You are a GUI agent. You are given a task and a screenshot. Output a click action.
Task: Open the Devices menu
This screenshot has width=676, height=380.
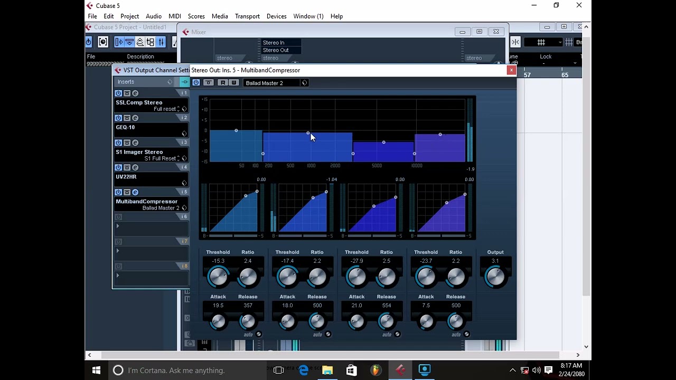(x=276, y=16)
